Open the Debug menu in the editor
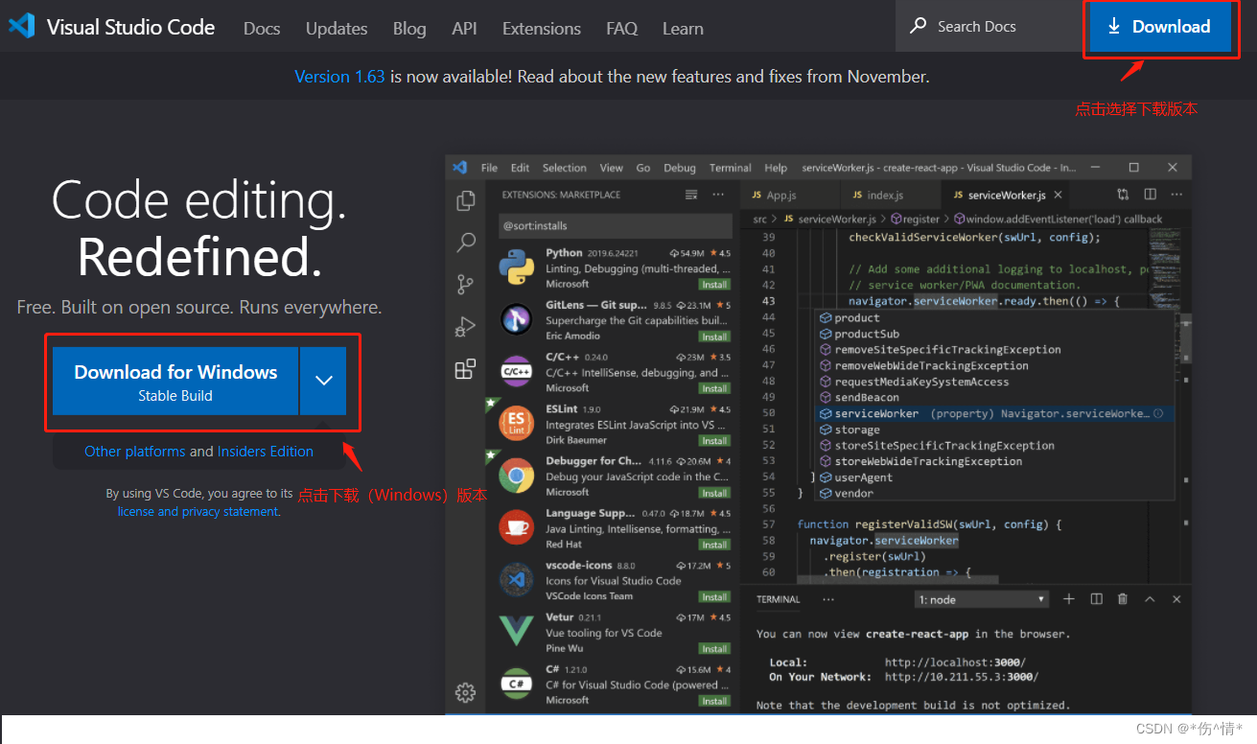1257x744 pixels. click(x=680, y=168)
